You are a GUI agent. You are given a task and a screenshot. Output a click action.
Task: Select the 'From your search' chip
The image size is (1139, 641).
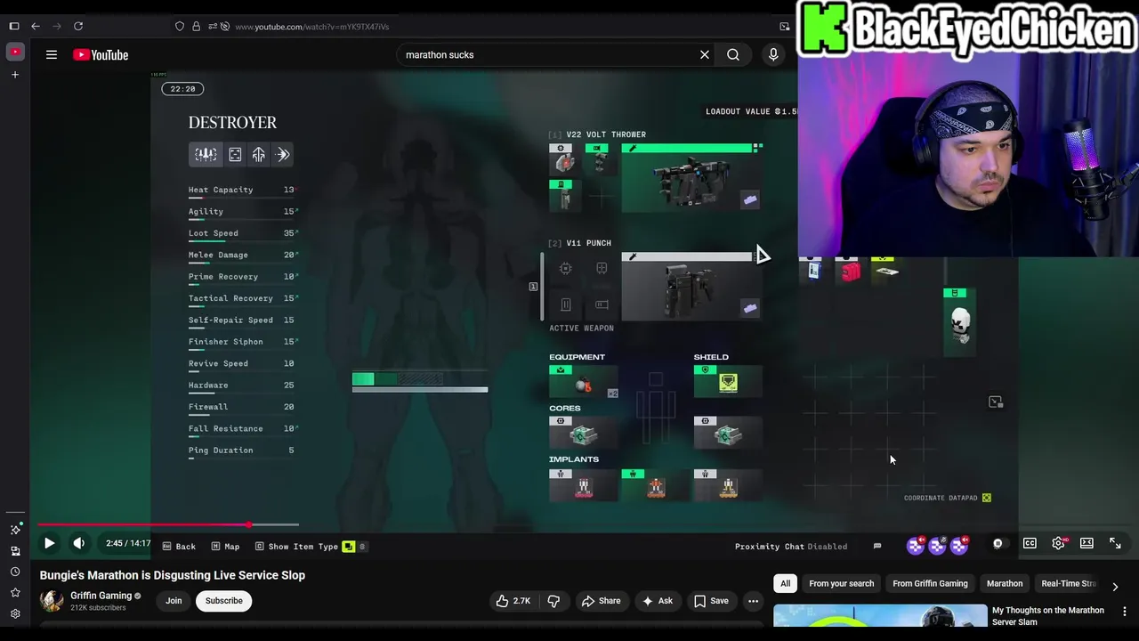pyautogui.click(x=841, y=583)
